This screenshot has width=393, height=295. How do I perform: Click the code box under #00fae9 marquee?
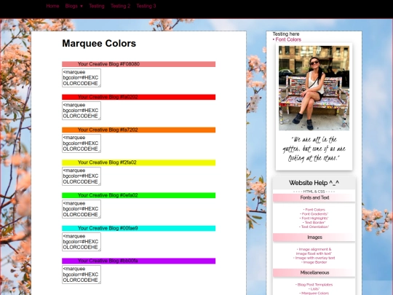tap(82, 242)
